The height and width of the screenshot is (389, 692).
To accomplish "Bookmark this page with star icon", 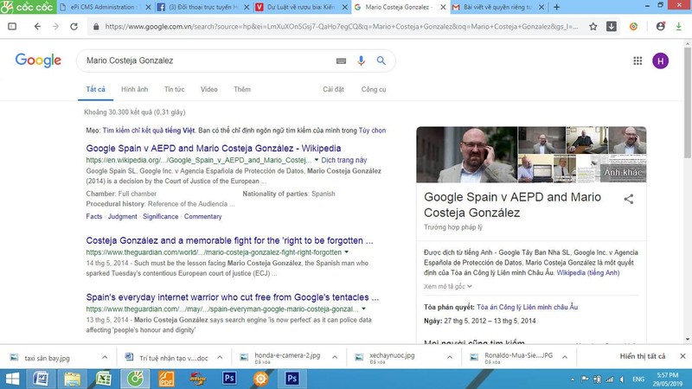I will [593, 27].
